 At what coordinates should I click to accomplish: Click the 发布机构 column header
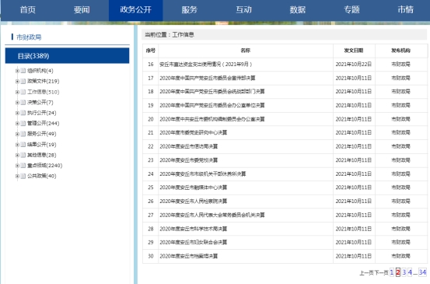pos(400,51)
